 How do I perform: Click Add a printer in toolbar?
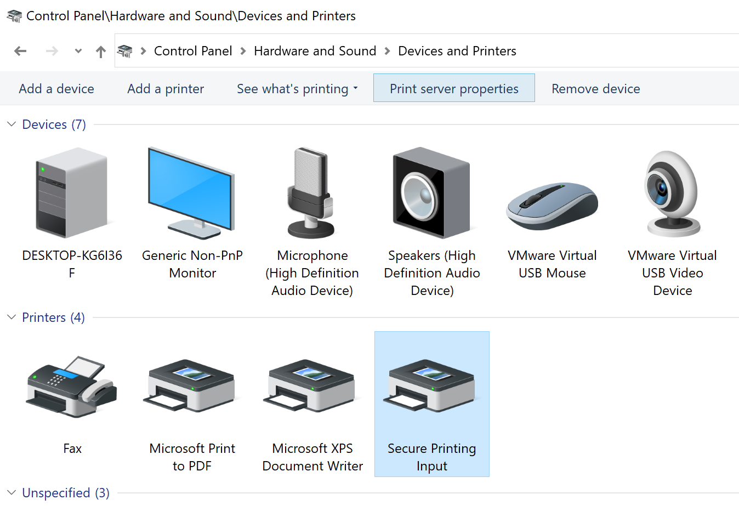(x=166, y=89)
